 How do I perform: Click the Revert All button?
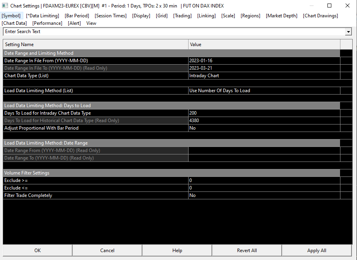tap(247, 251)
